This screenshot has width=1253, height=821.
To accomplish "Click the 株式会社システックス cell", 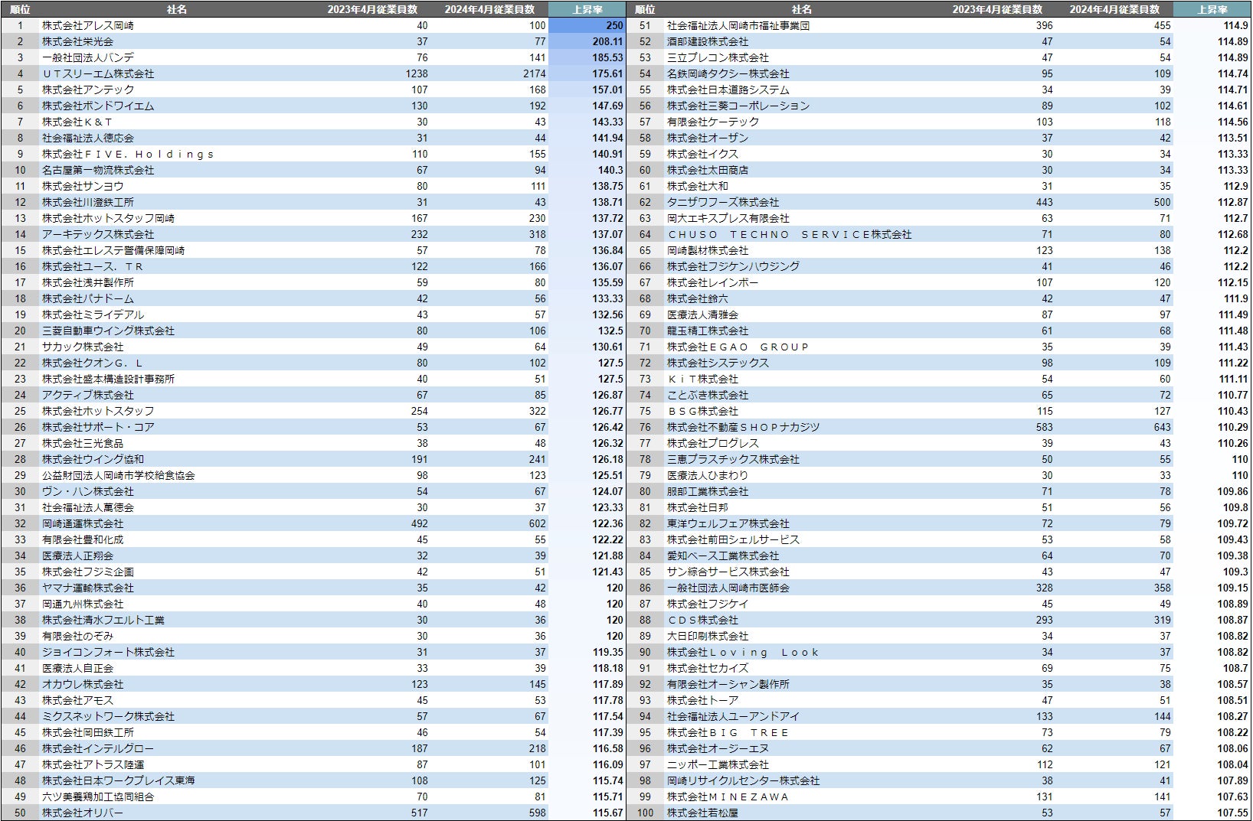I will [x=718, y=363].
